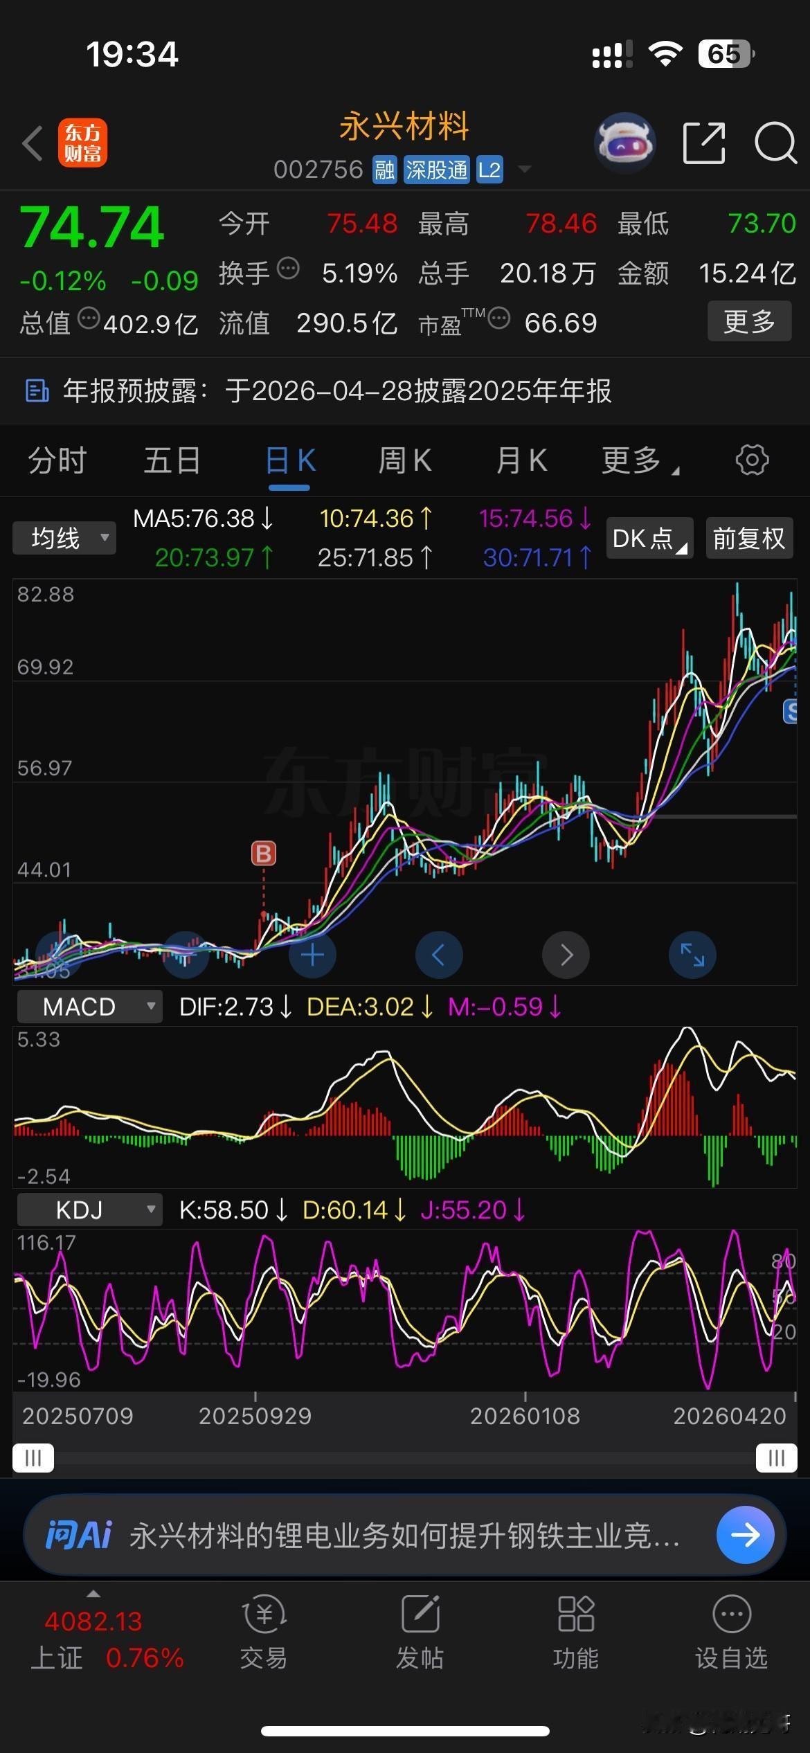Image resolution: width=810 pixels, height=1753 pixels.
Task: Move chart right with right arrow
Action: (566, 955)
